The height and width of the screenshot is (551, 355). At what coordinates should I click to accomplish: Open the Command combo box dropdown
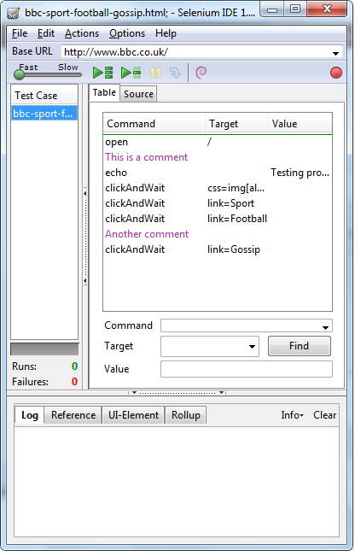point(325,327)
